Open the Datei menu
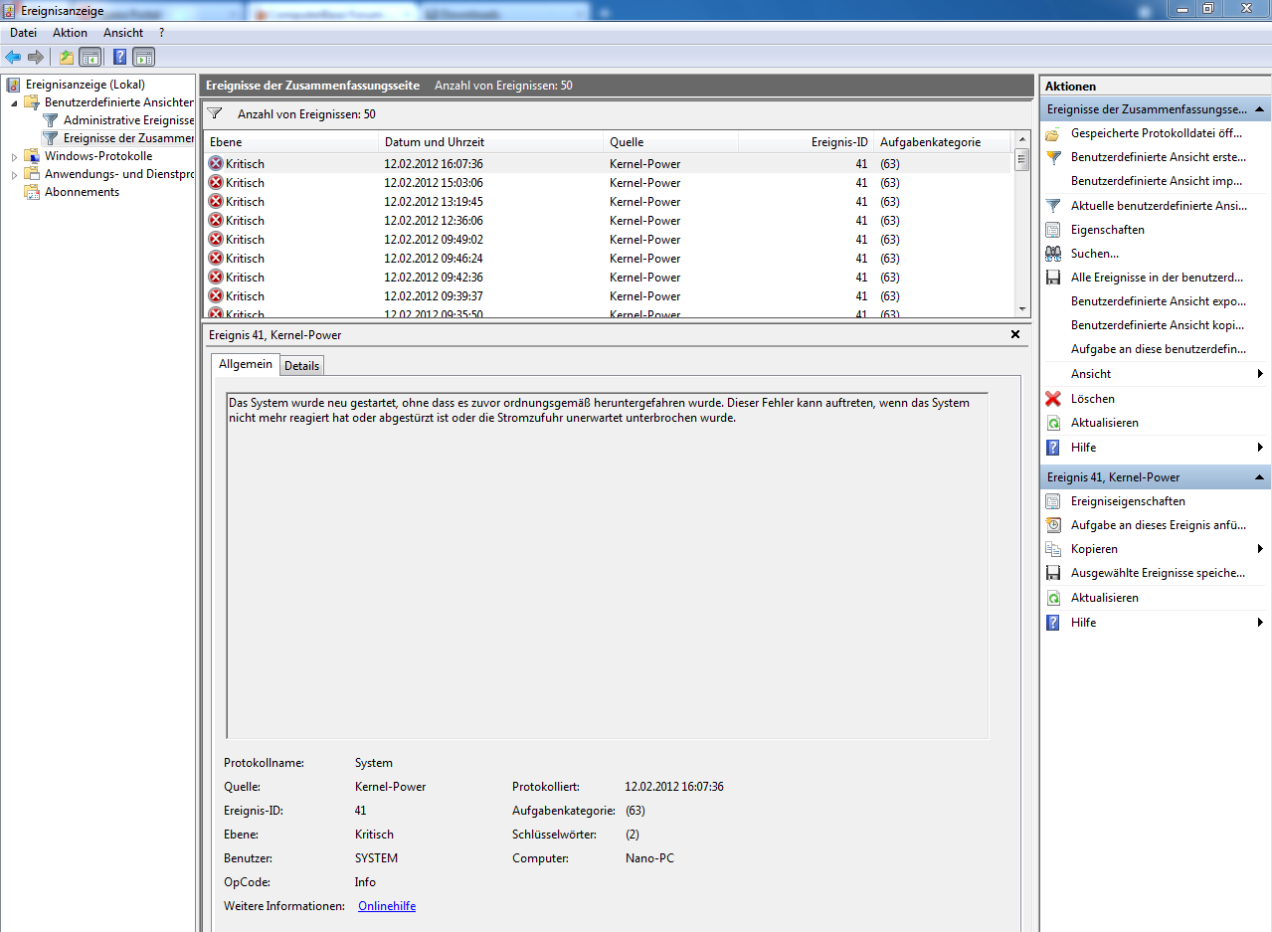The width and height of the screenshot is (1272, 932). pos(24,33)
